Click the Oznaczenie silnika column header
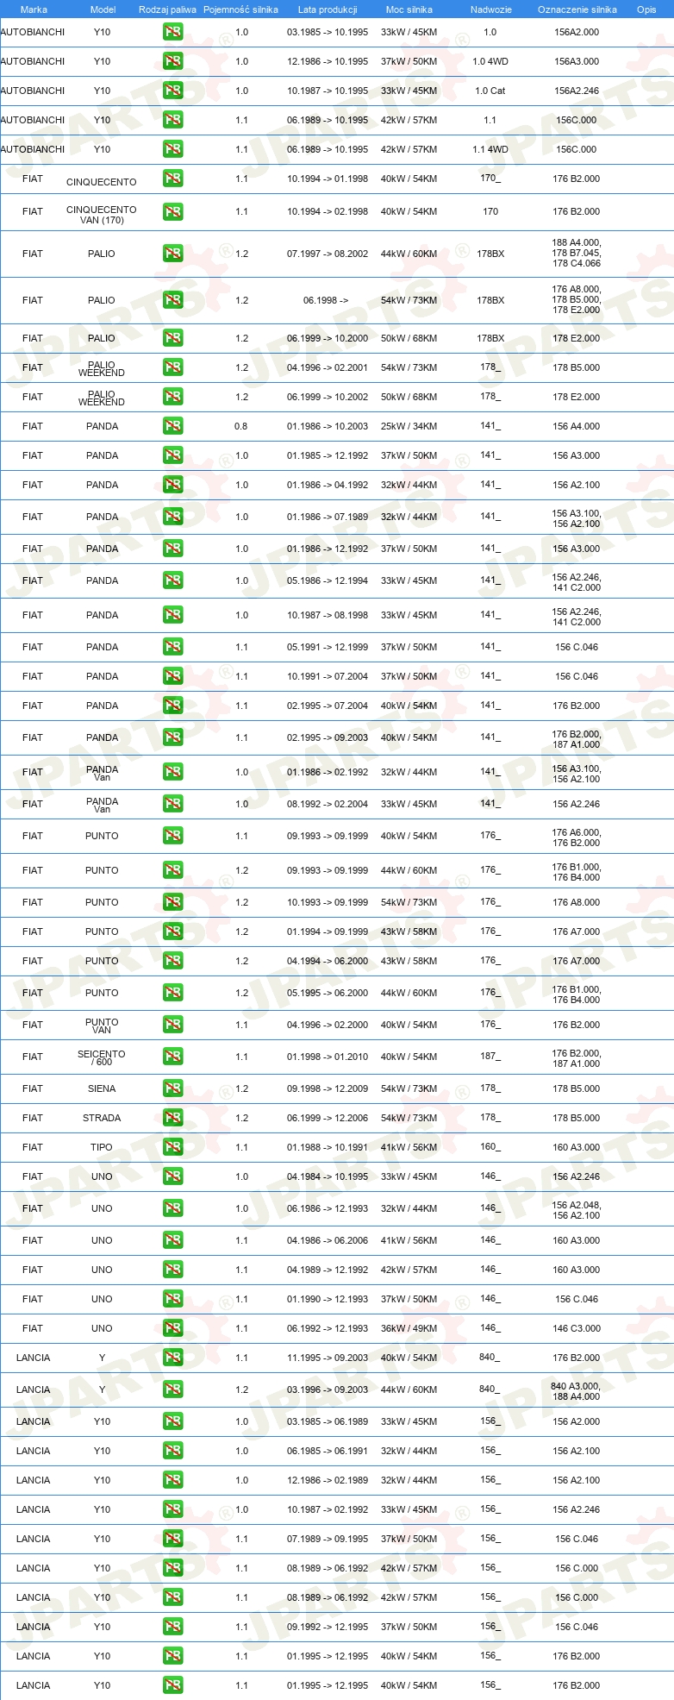Screen dimensions: 674x1700 point(577,9)
